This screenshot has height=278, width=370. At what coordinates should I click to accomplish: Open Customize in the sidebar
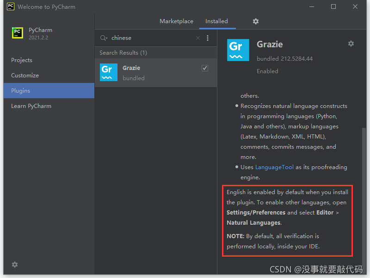click(x=49, y=76)
